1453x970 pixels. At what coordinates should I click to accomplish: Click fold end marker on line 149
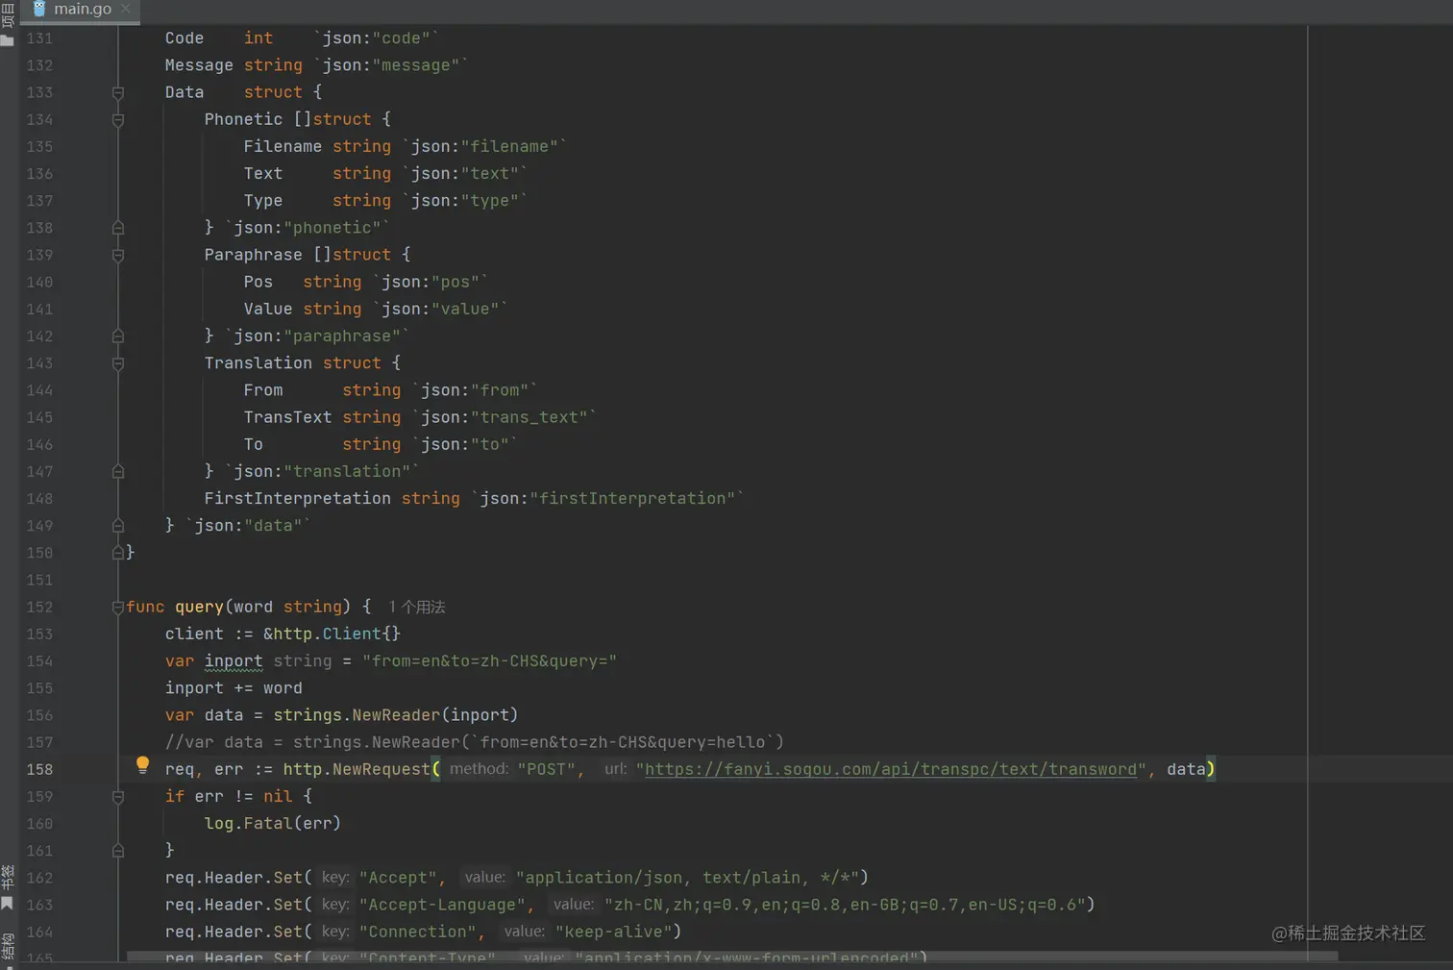point(118,526)
